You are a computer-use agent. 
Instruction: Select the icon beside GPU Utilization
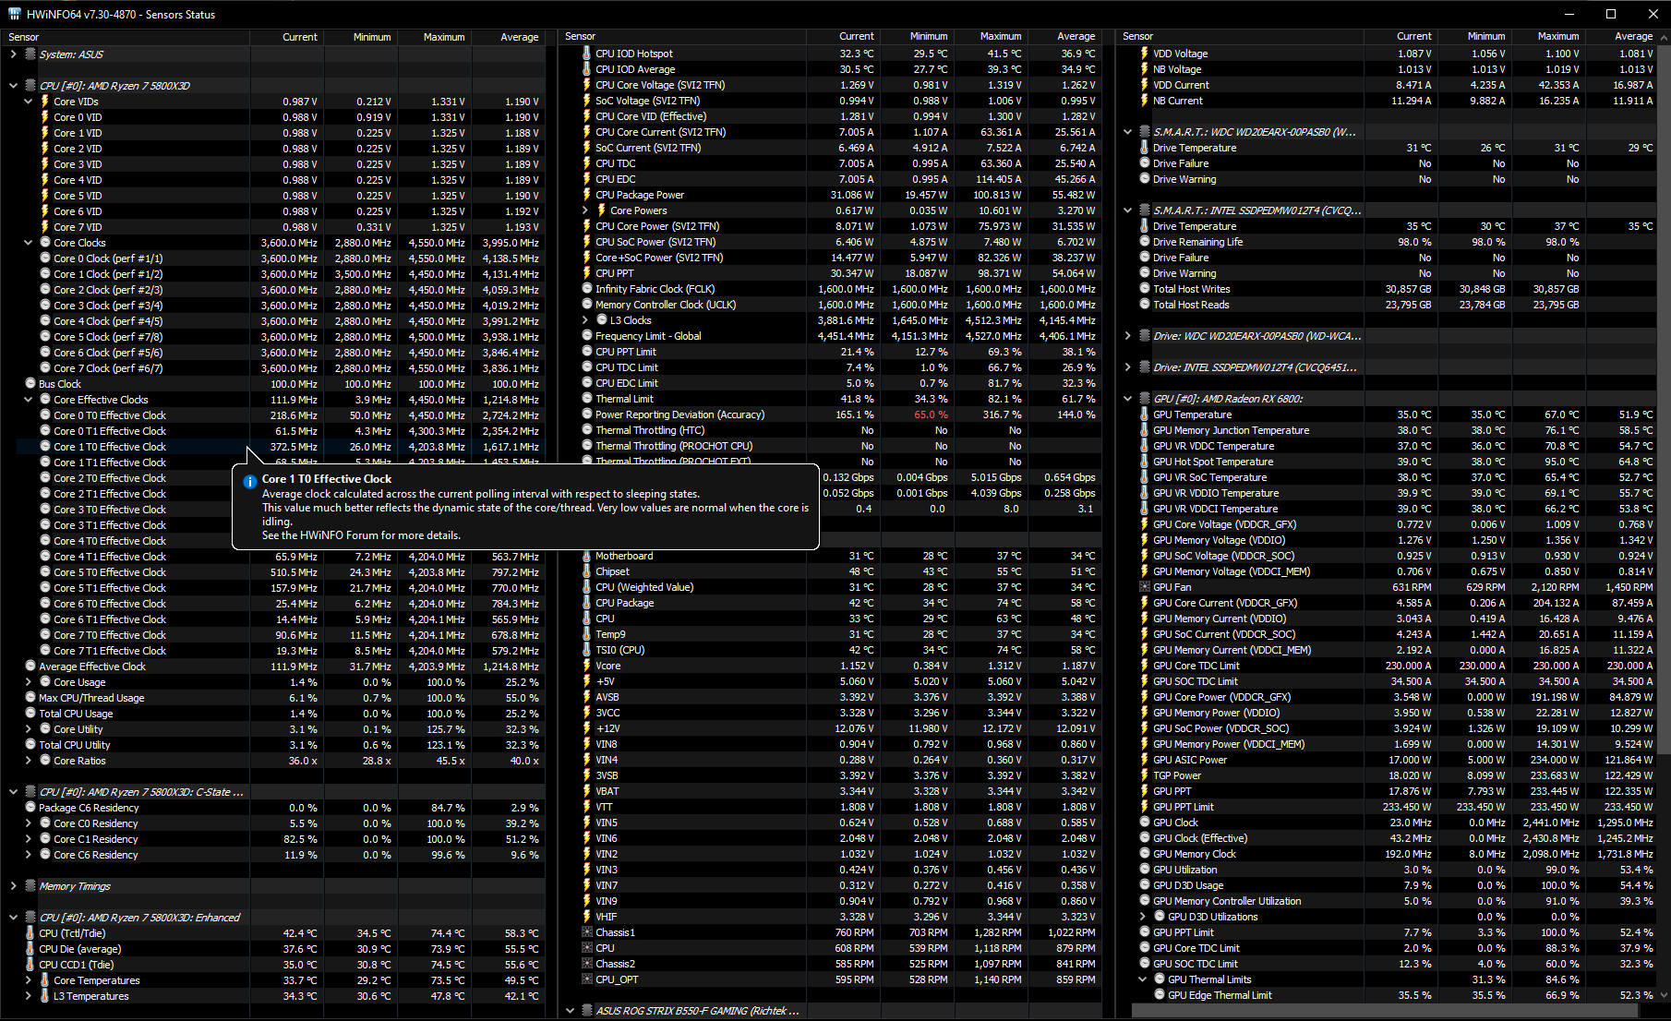coord(1145,870)
